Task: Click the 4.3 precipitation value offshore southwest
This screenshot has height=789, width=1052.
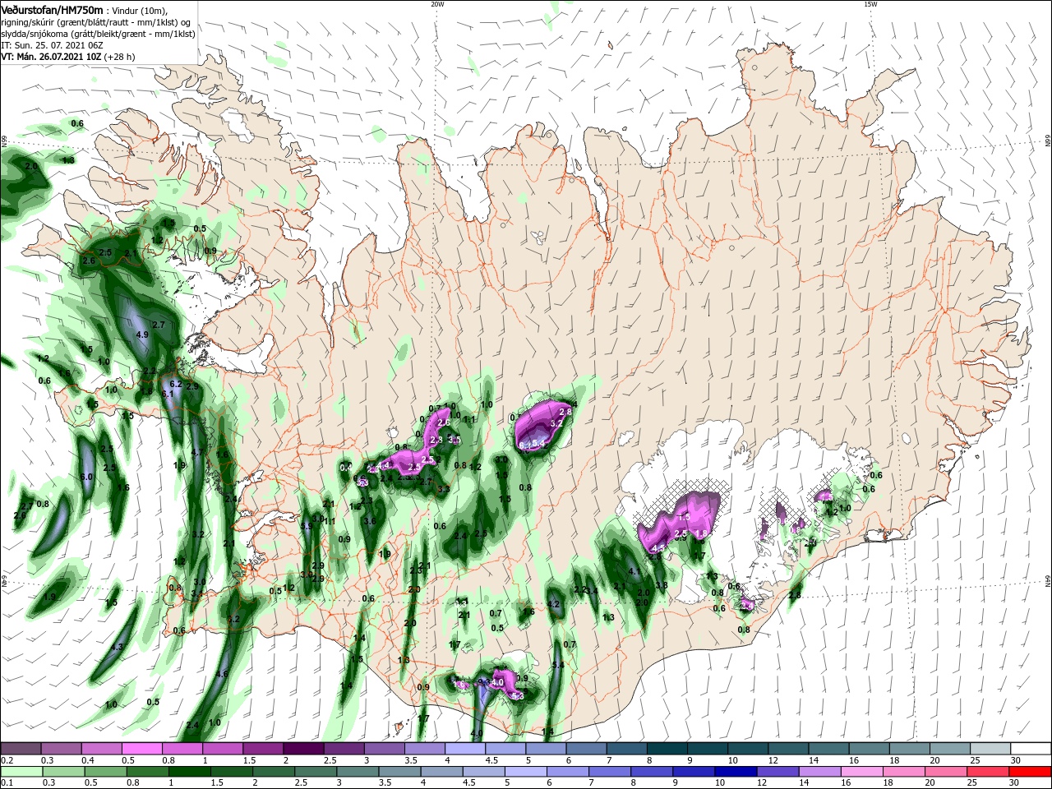Action: (x=117, y=647)
